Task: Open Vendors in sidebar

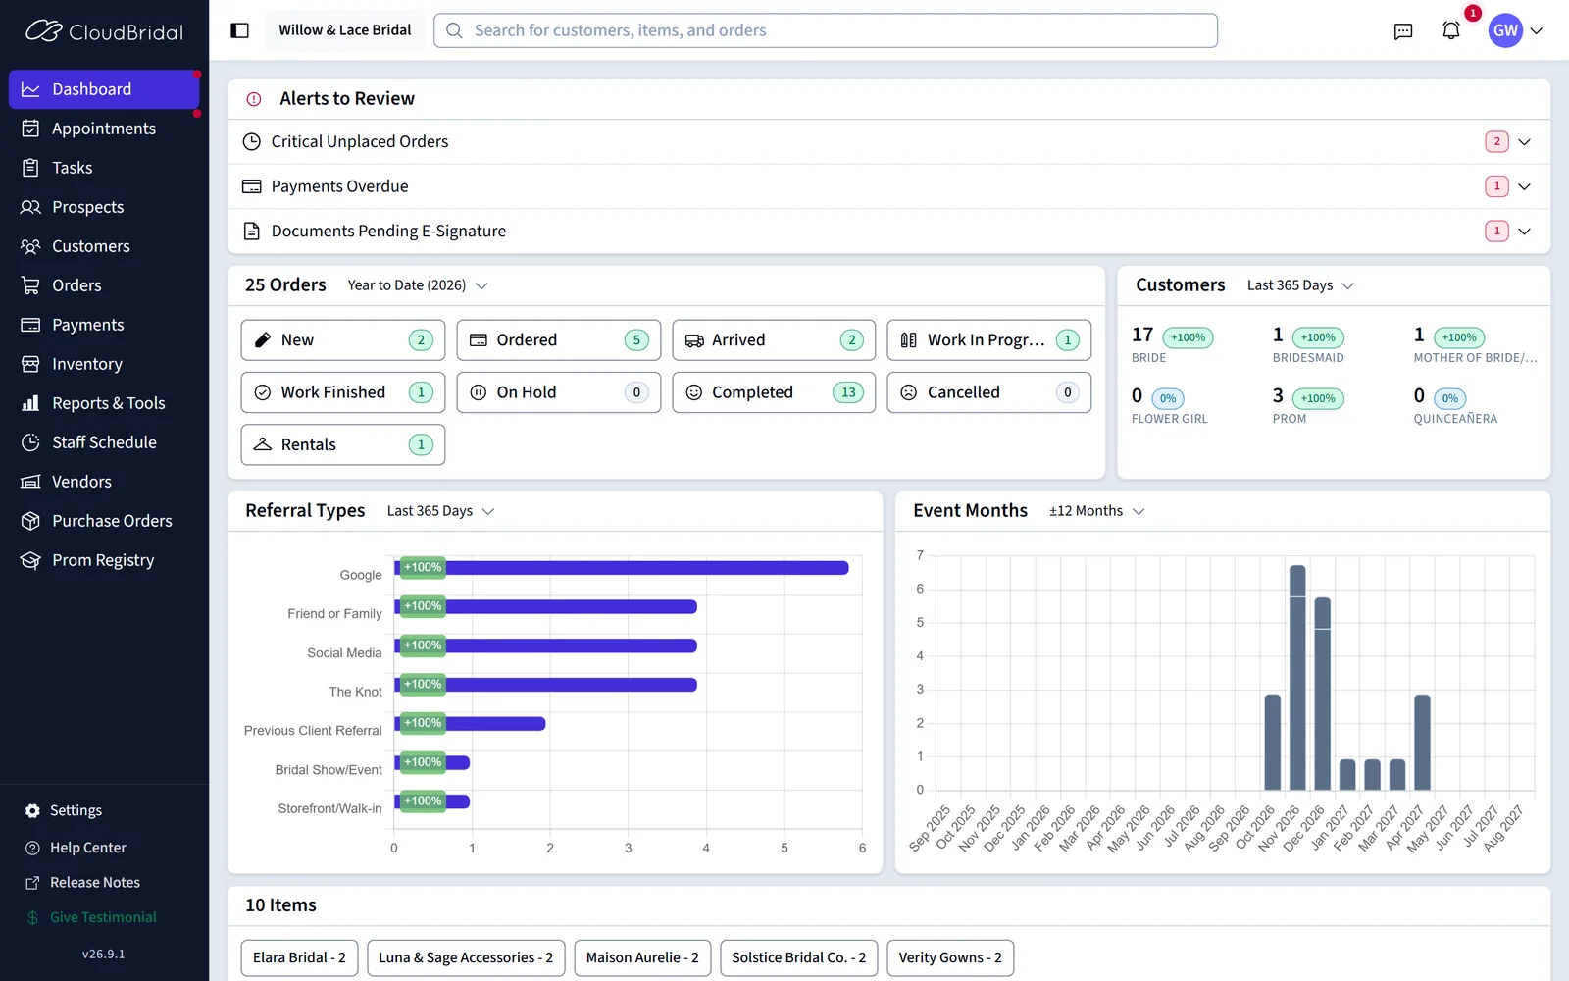Action: pos(104,482)
